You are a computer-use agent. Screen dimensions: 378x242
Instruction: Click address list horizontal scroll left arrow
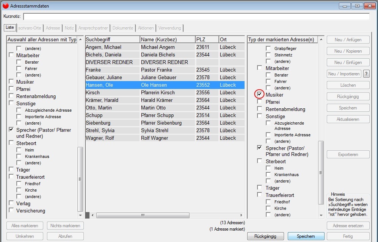(x=93, y=215)
